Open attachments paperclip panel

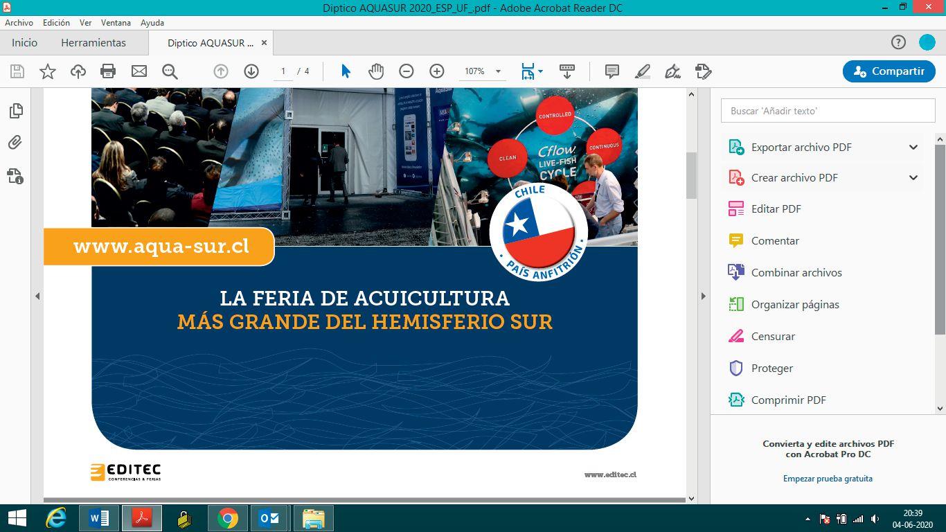point(15,143)
